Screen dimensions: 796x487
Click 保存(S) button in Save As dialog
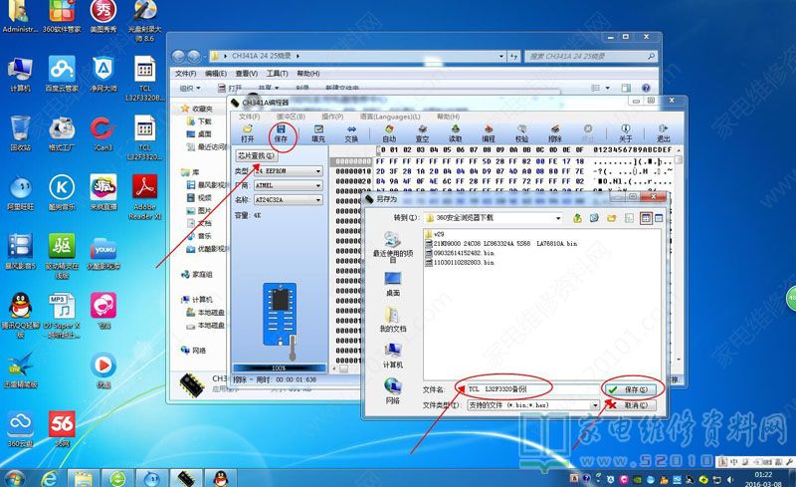click(631, 389)
